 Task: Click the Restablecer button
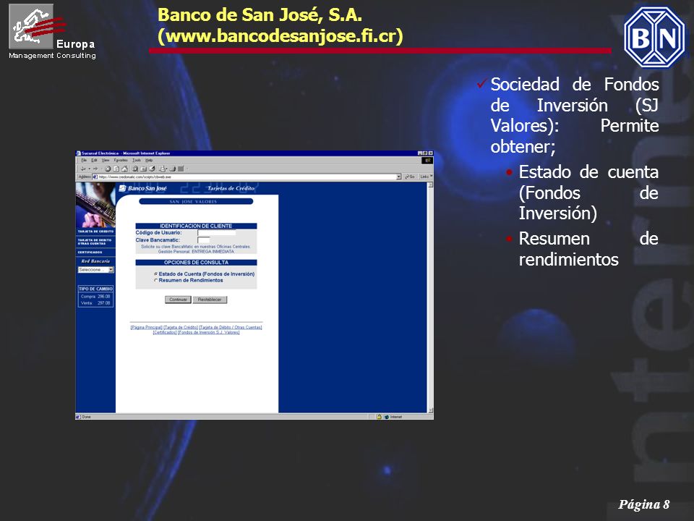(210, 300)
